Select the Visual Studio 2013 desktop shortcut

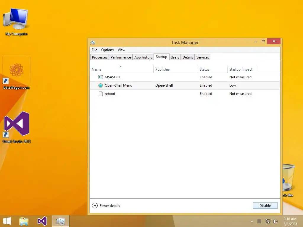coord(17,127)
